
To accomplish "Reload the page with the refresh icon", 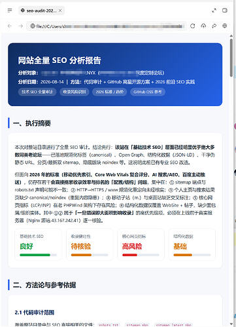I will point(193,26).
